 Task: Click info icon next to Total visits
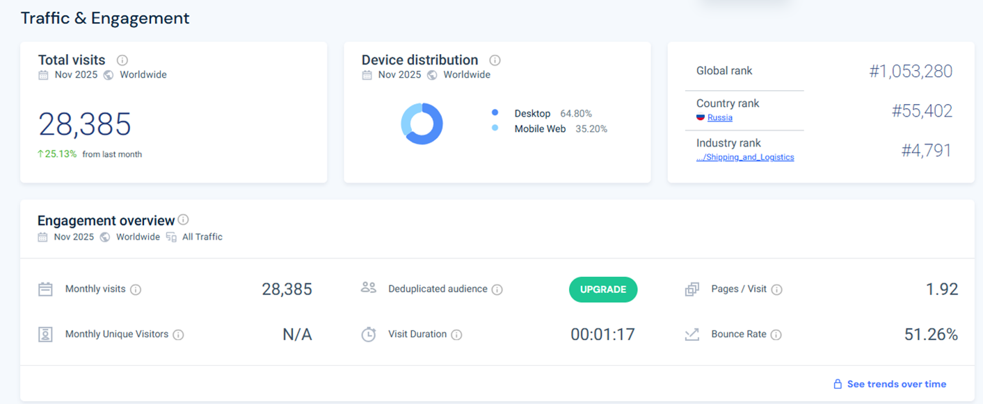[122, 60]
